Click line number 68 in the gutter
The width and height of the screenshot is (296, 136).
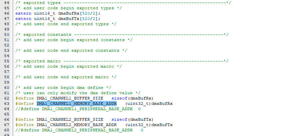click(7, 130)
